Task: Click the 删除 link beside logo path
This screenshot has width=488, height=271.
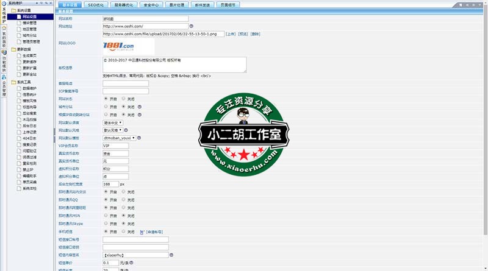Action: point(255,34)
